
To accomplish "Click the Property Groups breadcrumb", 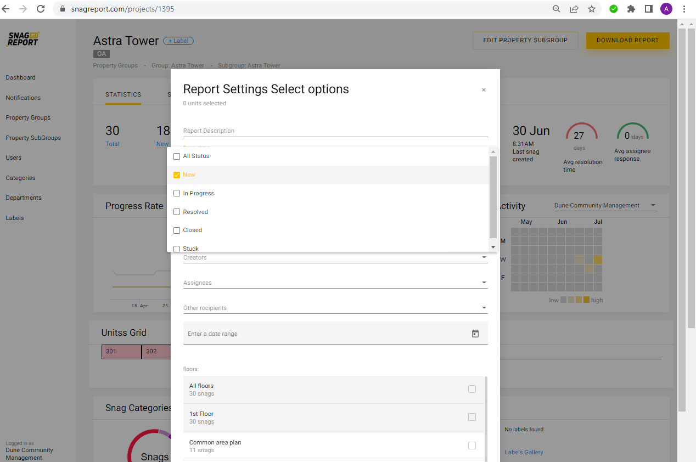I will click(x=115, y=65).
